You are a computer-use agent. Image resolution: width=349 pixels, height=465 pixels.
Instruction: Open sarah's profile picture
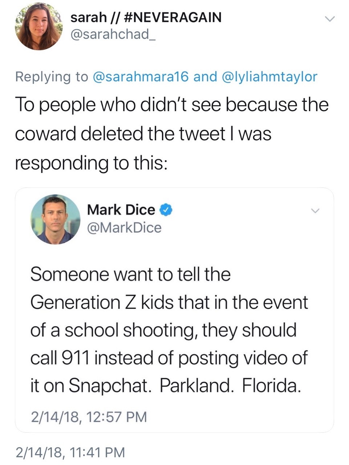click(x=38, y=27)
